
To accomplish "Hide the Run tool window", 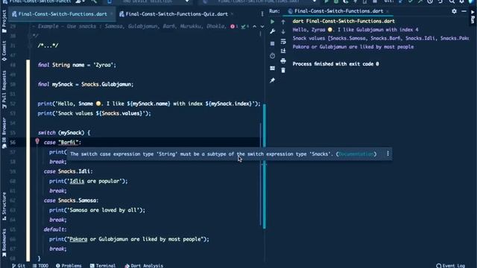I will coord(464,11).
